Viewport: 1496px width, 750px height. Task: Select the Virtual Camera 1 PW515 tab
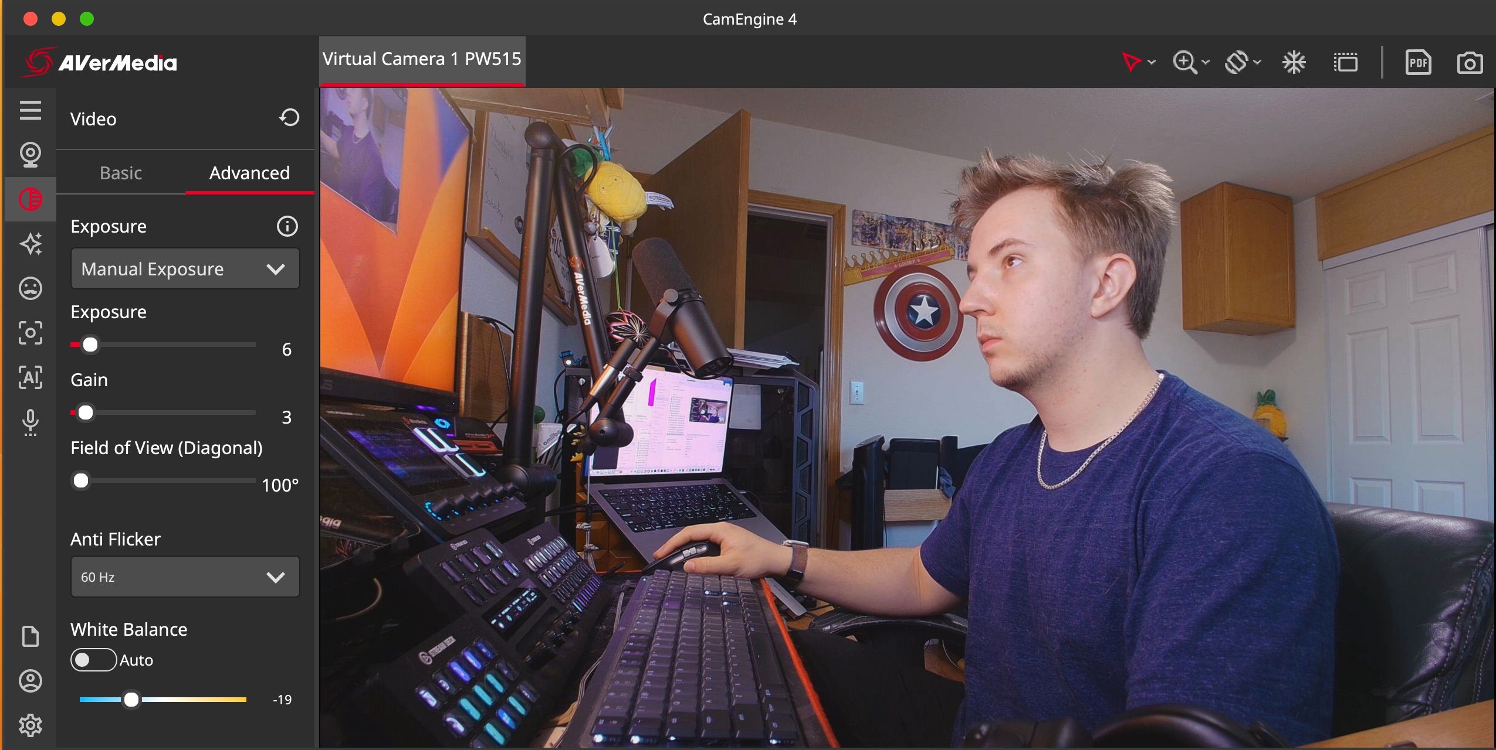pos(422,58)
